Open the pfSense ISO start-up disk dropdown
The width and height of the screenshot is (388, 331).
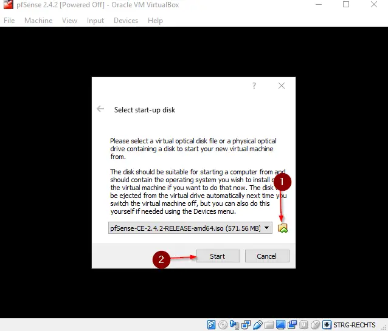click(190, 228)
